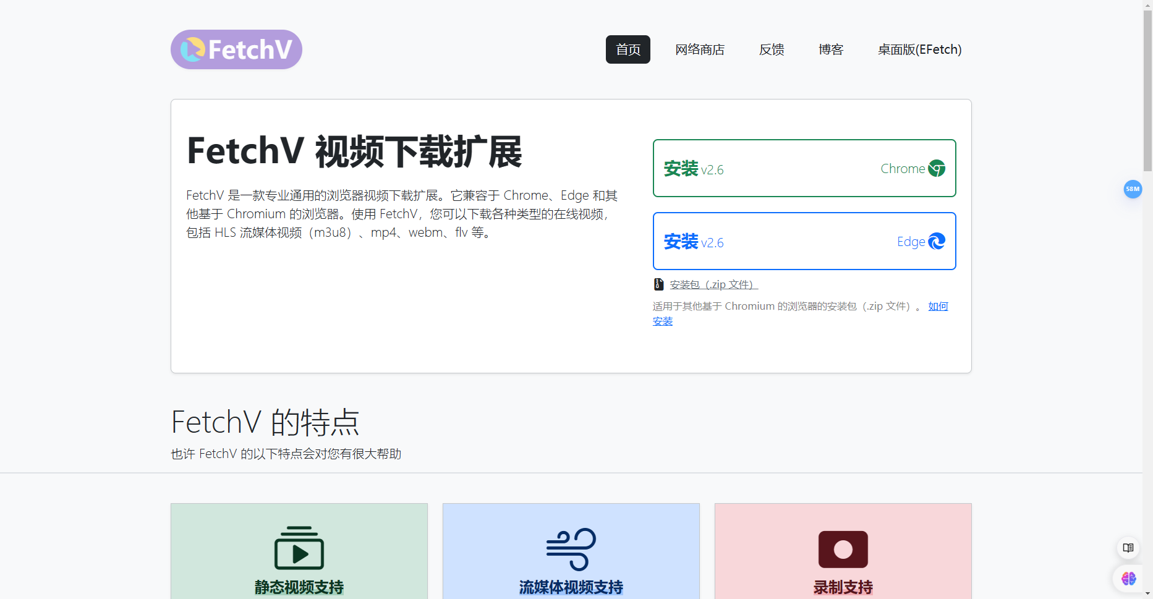Click the 流媒体视频支持 card title

tap(571, 587)
